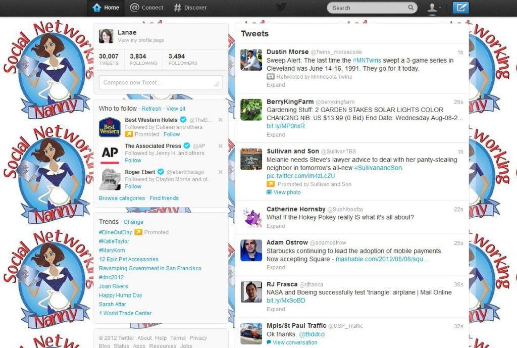Follow The Associated Press
Viewport: 517px width, 348px height.
point(133,161)
